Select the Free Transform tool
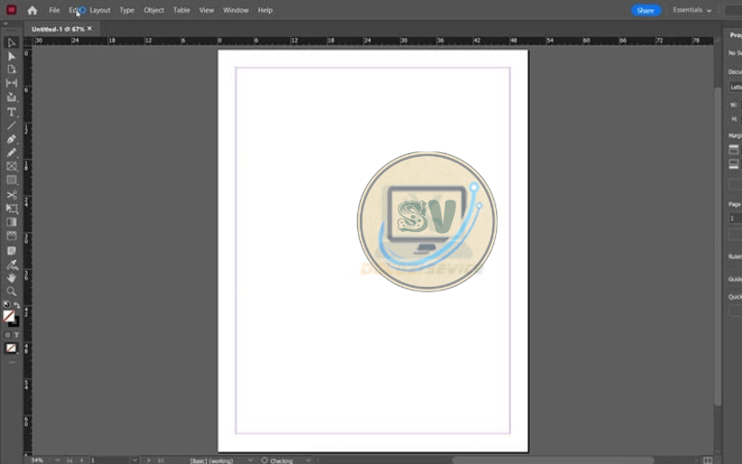Screen dimensions: 742x464 point(11,208)
